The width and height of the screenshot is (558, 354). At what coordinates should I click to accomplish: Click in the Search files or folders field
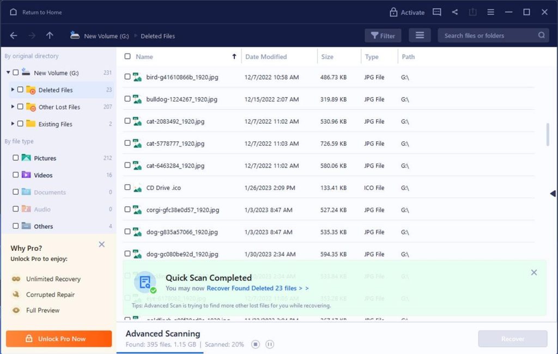[x=493, y=35]
